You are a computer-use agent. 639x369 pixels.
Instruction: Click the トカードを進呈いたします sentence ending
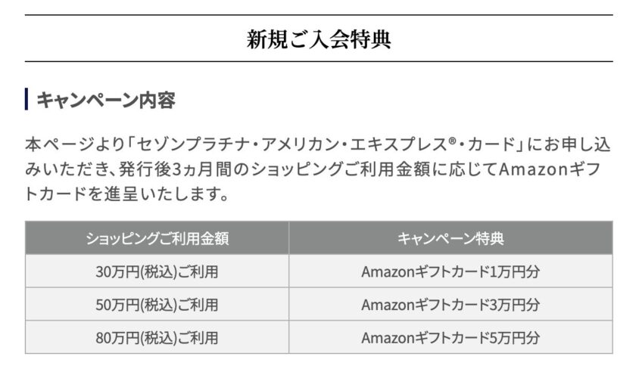pos(126,195)
